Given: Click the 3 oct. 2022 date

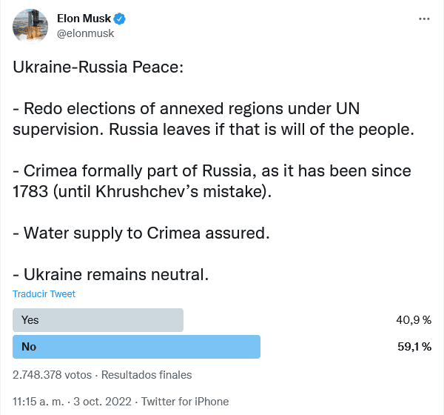Looking at the screenshot, I should tap(102, 402).
